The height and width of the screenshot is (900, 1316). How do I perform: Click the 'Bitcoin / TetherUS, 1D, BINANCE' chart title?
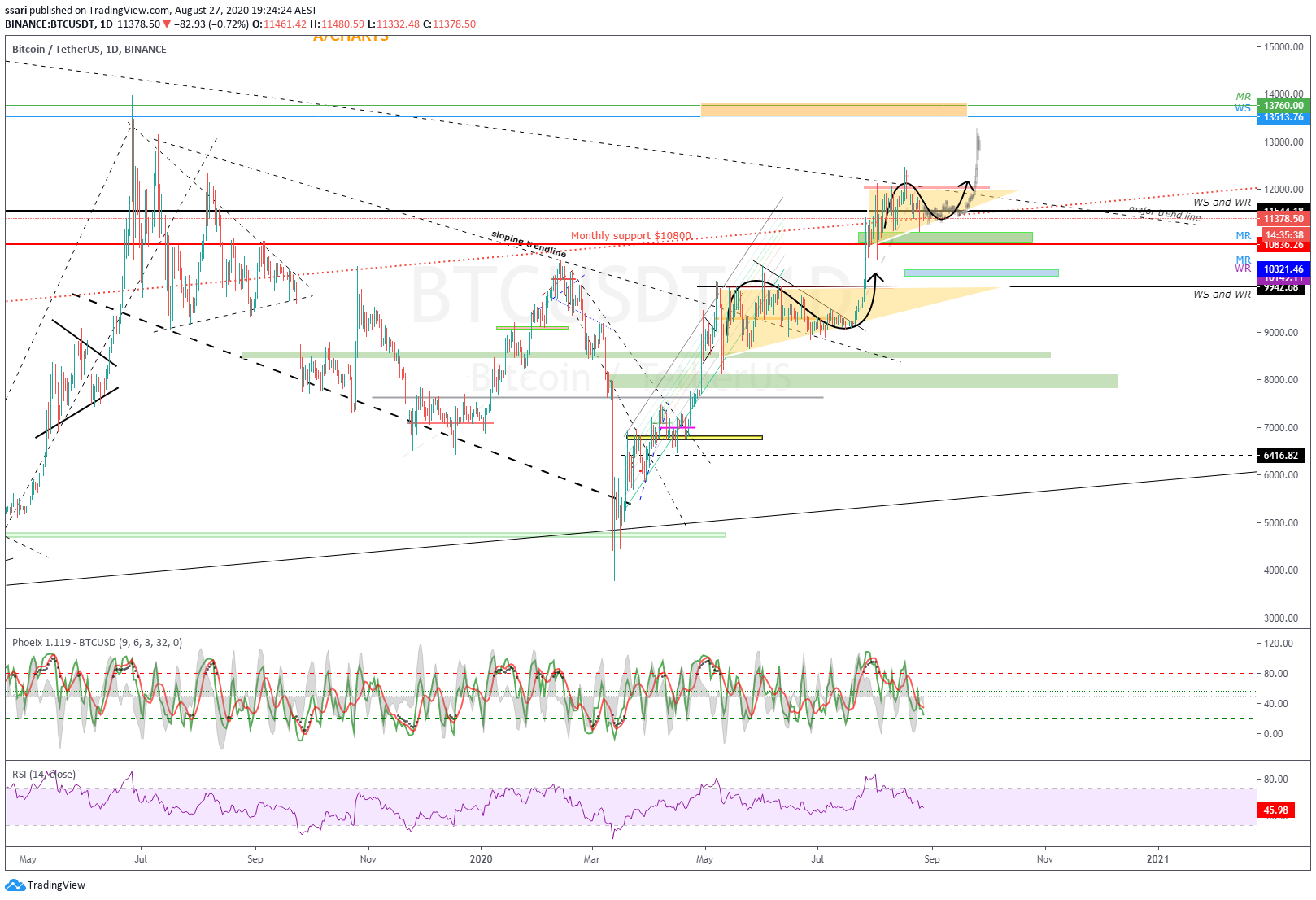89,50
